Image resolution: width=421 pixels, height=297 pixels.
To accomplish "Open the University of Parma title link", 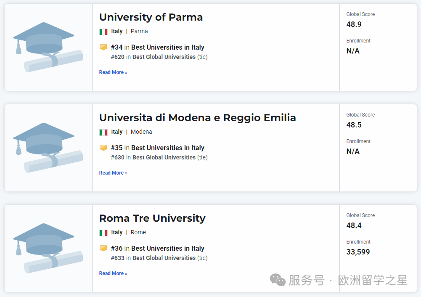I will coord(151,17).
